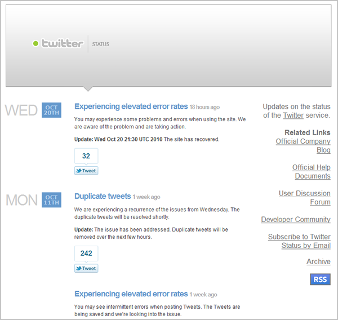Click the 'Update: The issue has been addressed' text
The height and width of the screenshot is (320, 338).
coord(122,229)
